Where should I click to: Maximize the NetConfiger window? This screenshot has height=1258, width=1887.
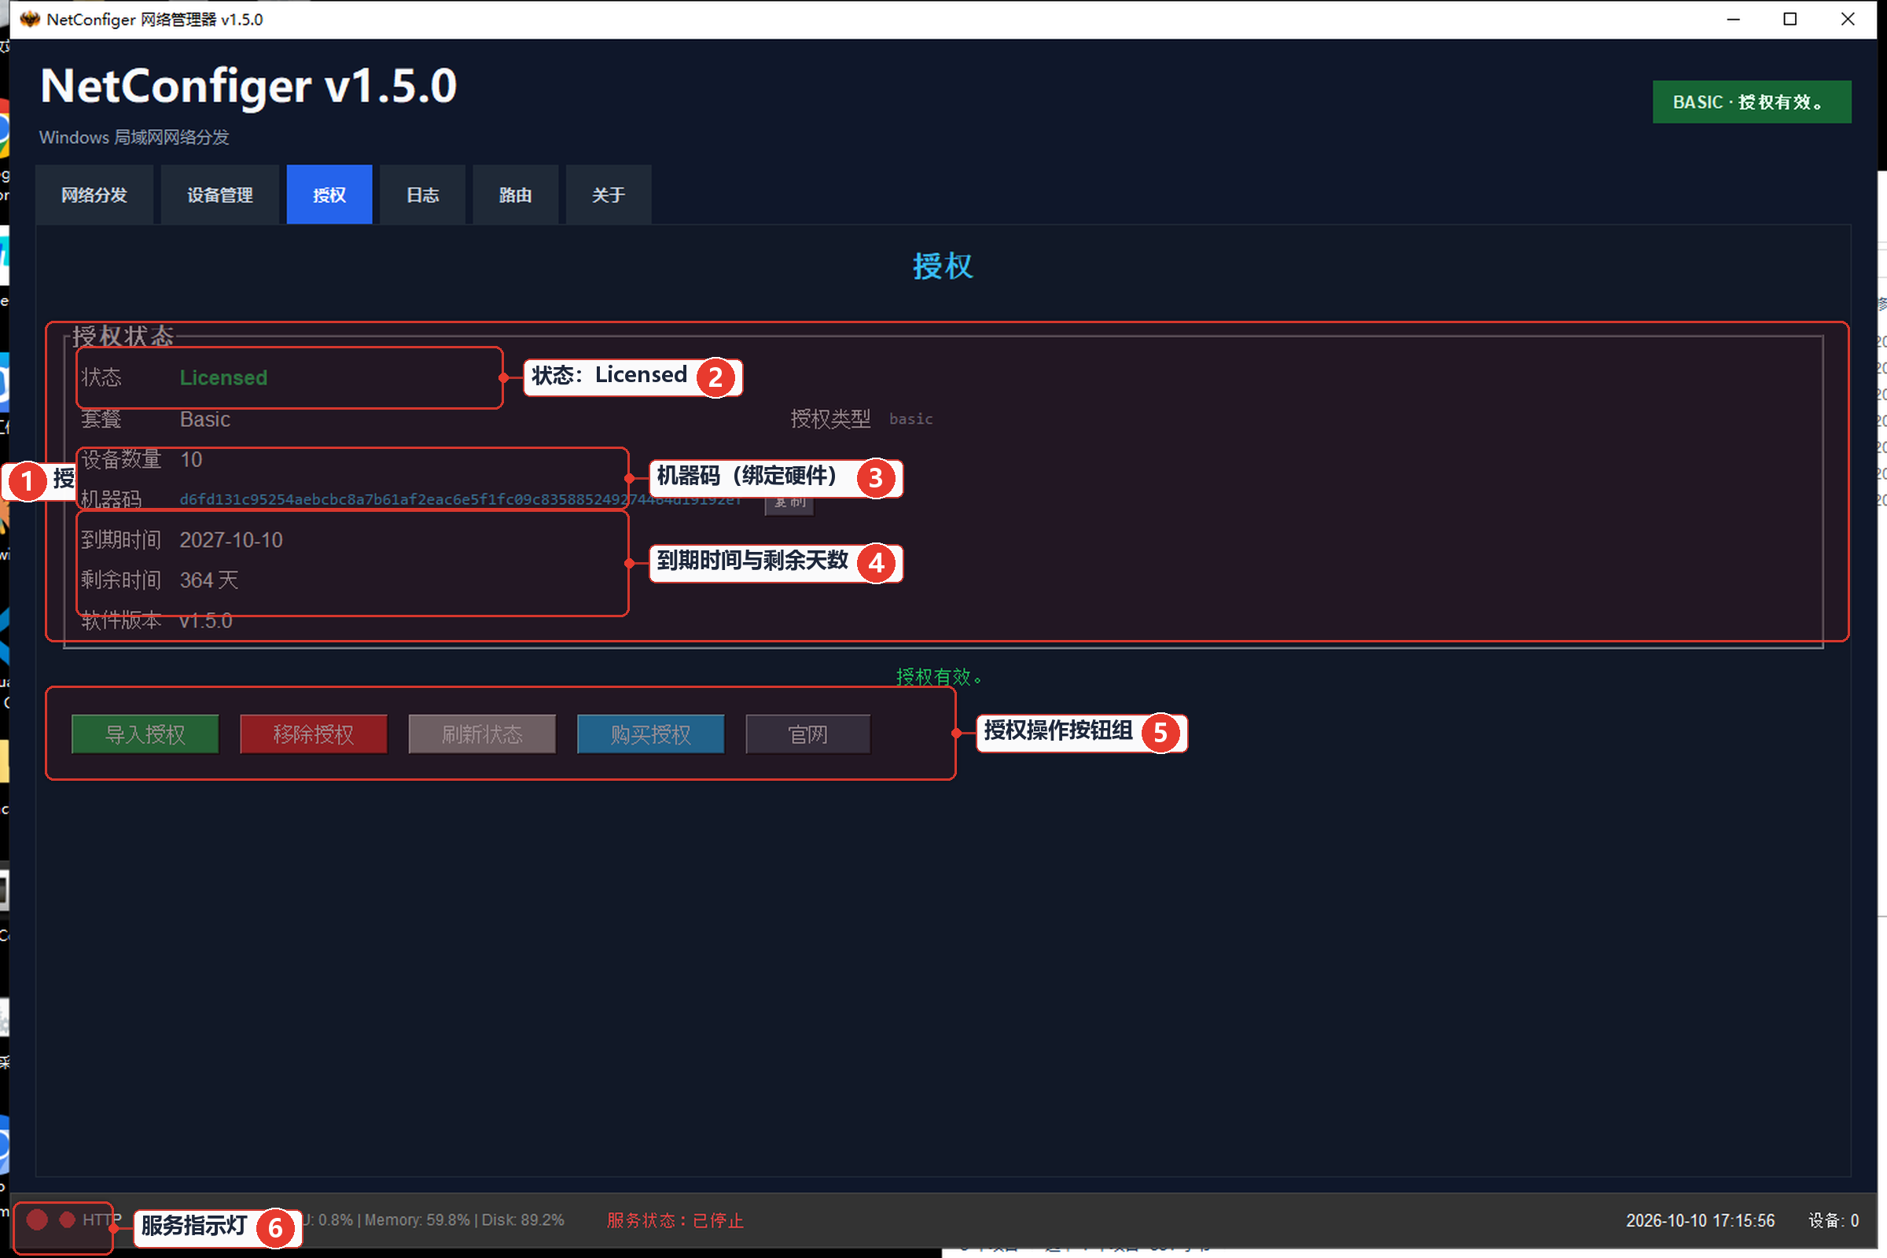click(x=1790, y=19)
